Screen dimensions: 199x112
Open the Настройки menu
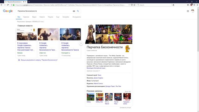(x=66, y=17)
